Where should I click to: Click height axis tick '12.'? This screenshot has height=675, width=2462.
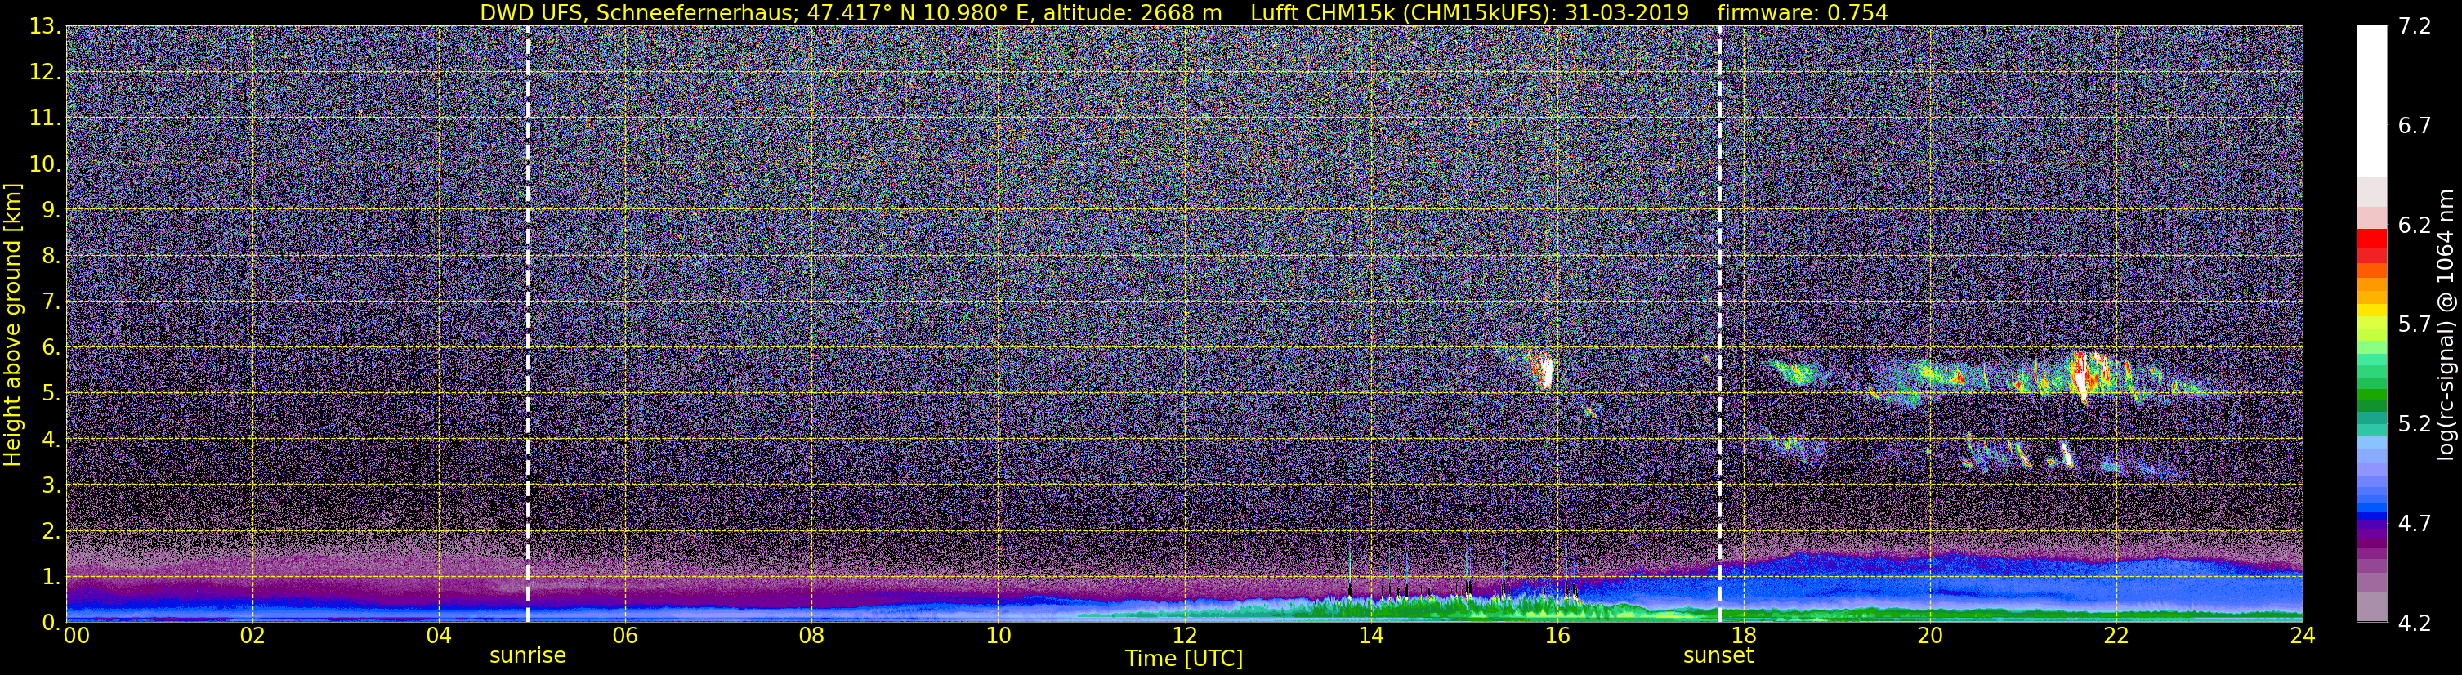tap(45, 73)
